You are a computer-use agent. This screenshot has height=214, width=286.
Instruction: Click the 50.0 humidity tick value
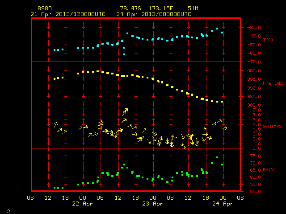pos(255,191)
